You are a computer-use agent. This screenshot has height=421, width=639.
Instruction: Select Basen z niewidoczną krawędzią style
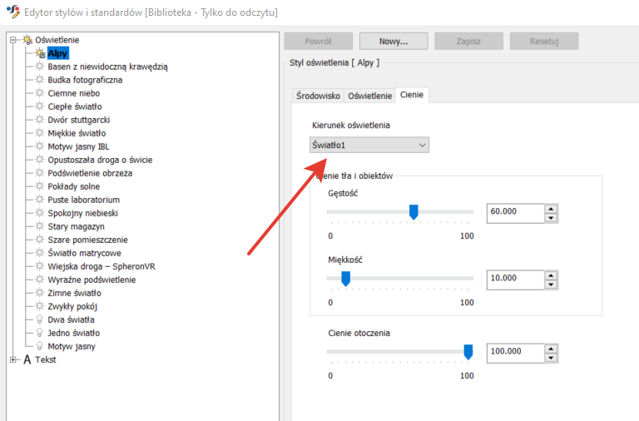coord(107,67)
